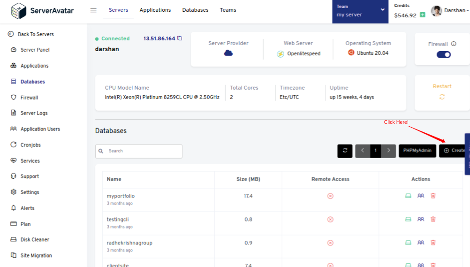Open Alerts in sidebar
Image resolution: width=470 pixels, height=267 pixels.
click(23, 208)
